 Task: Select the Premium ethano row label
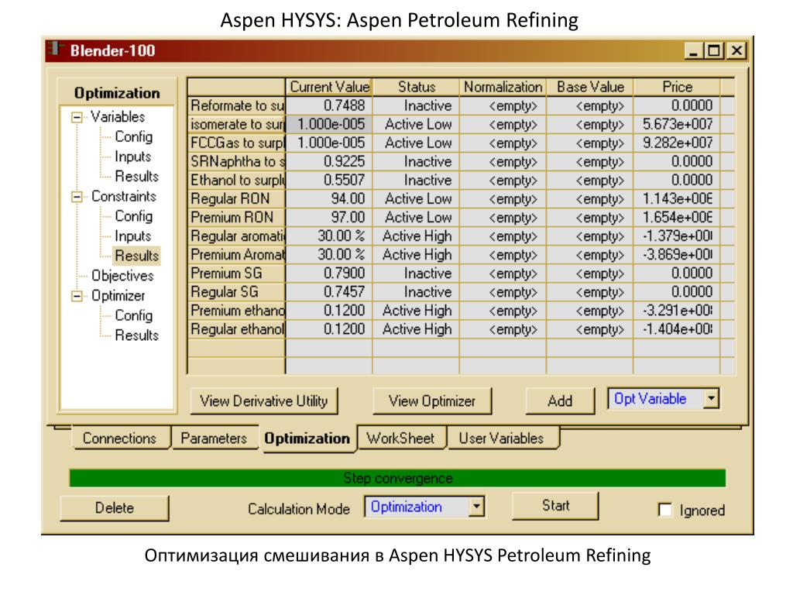point(237,311)
